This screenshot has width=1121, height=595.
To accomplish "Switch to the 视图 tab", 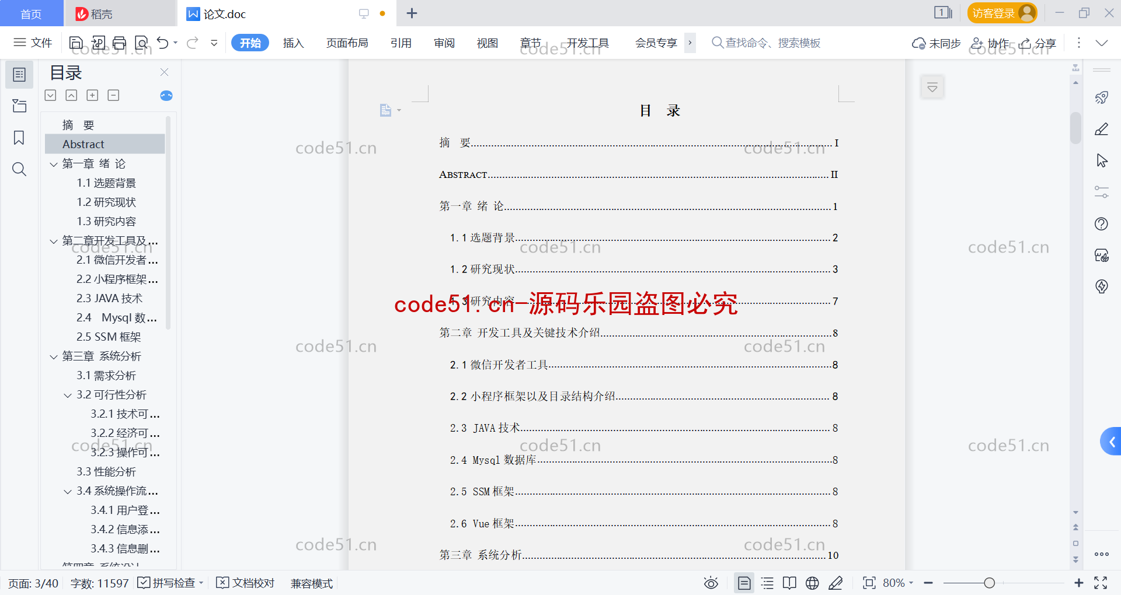I will pos(487,43).
